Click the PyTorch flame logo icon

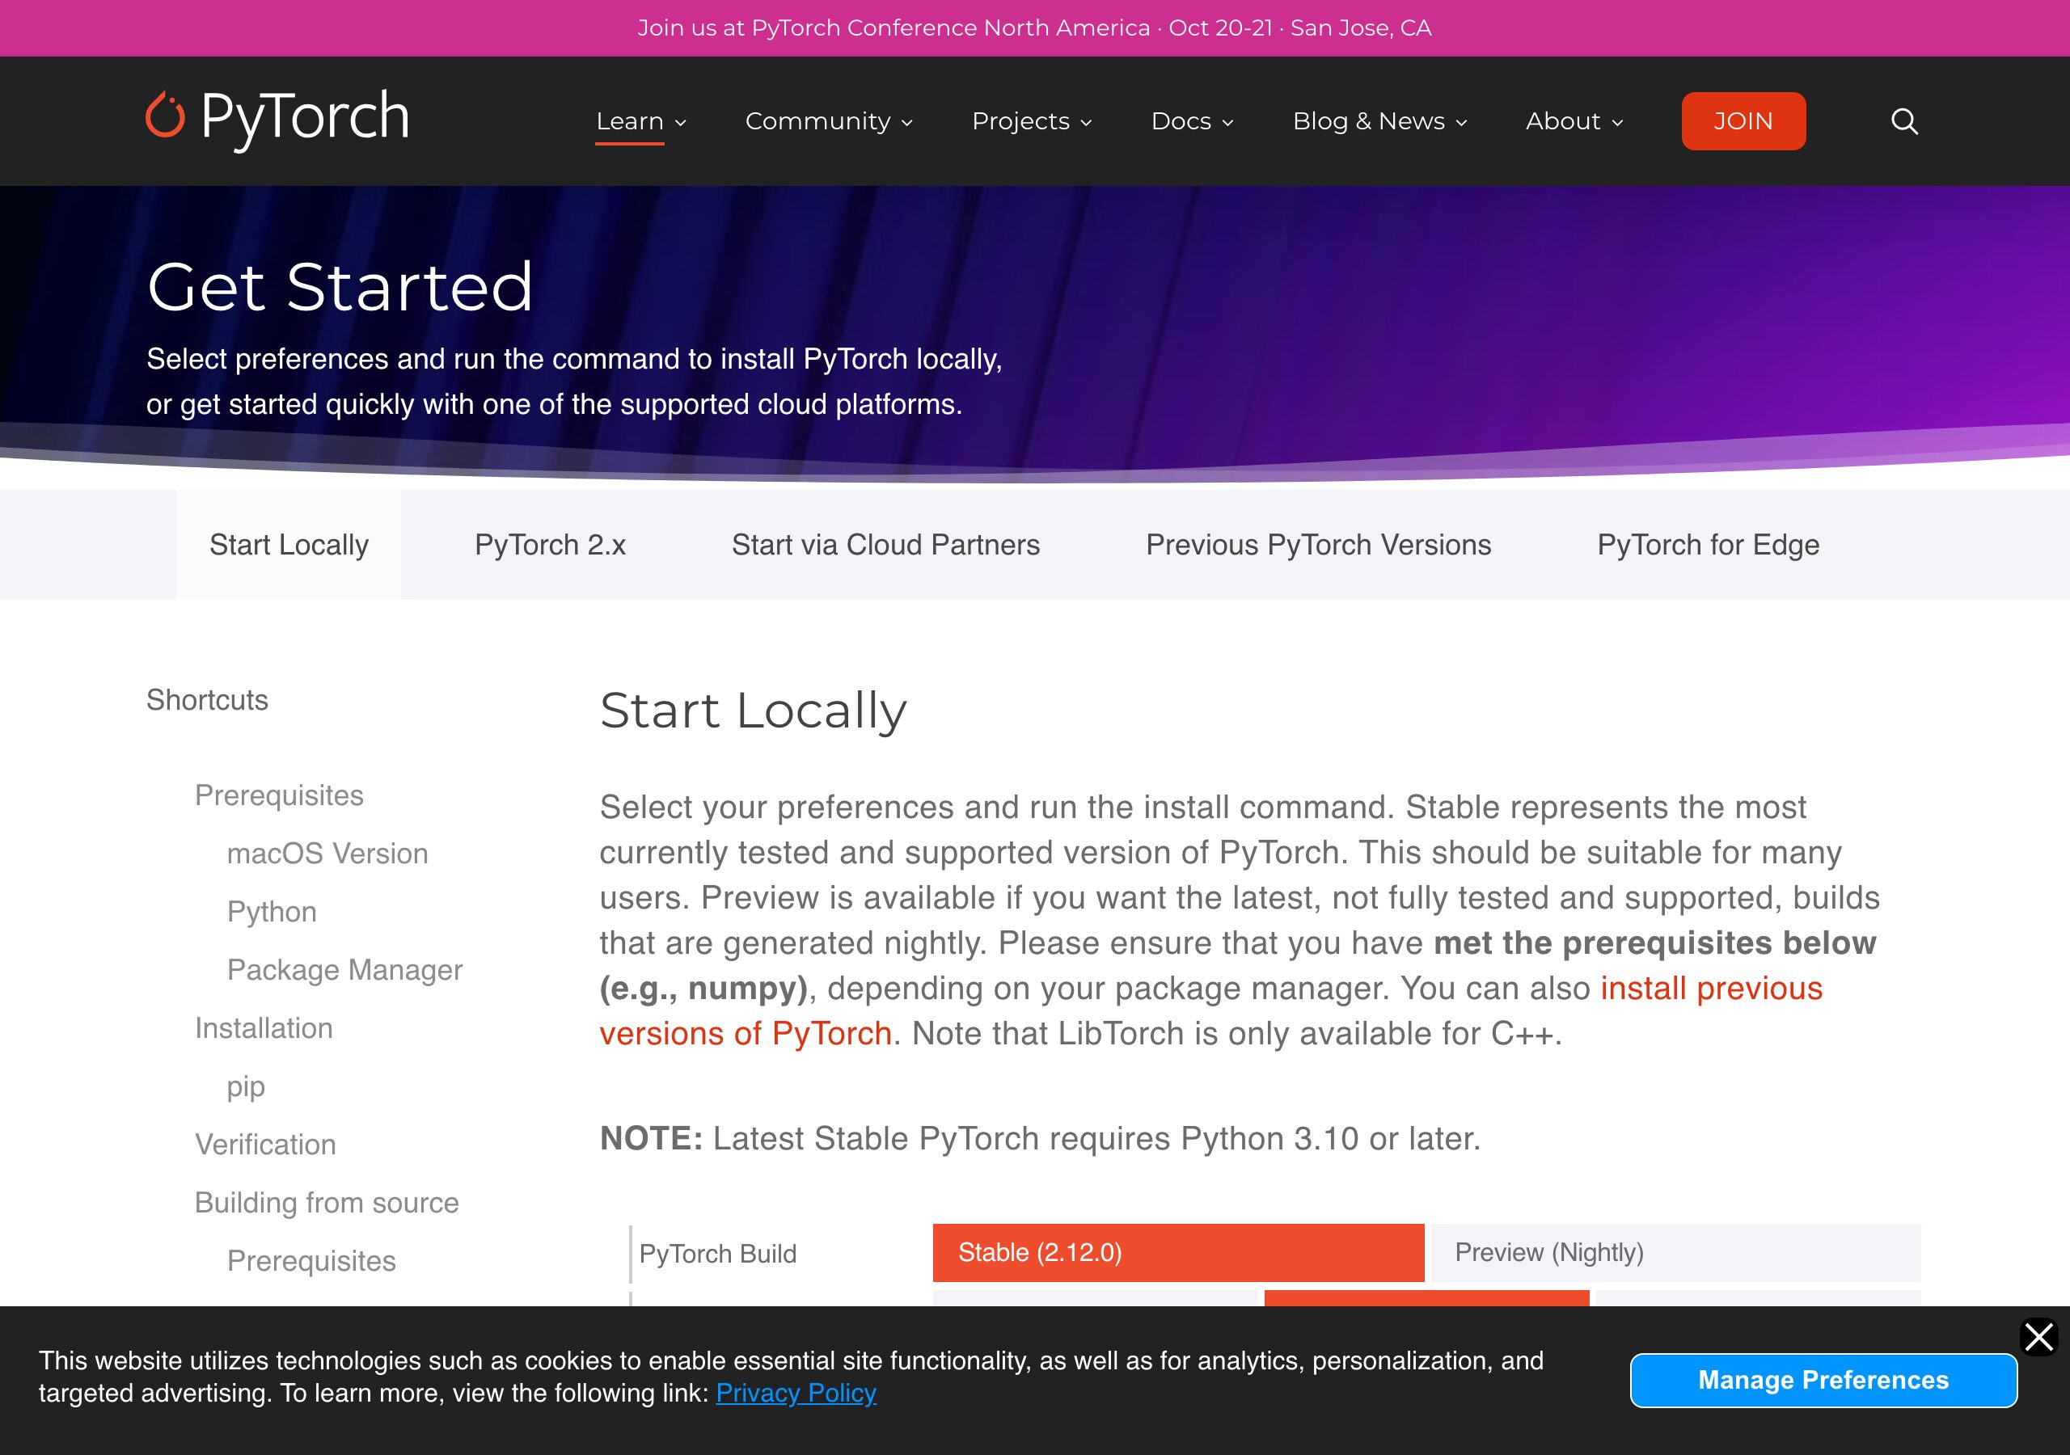165,115
